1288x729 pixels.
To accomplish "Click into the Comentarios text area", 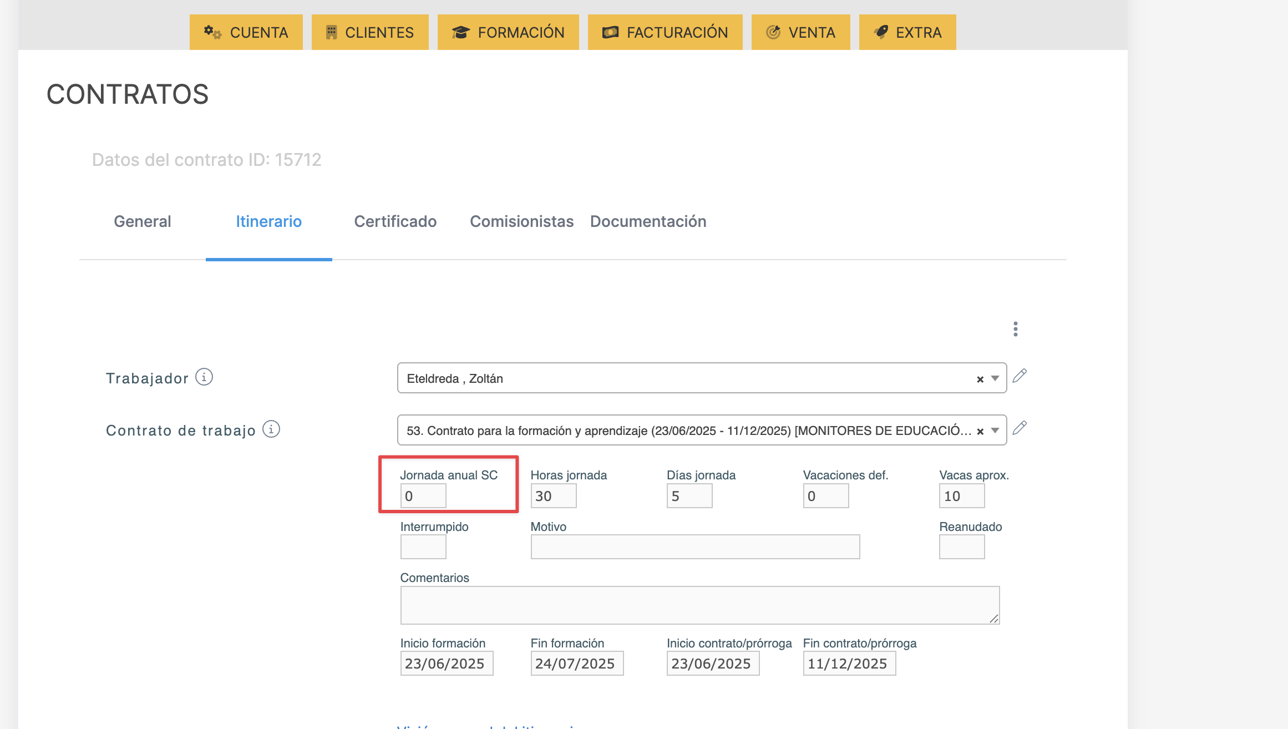I will click(699, 605).
